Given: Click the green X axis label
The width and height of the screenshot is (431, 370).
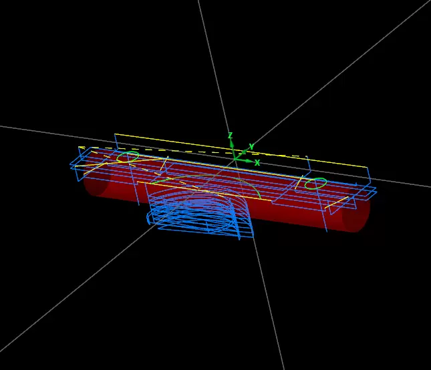Looking at the screenshot, I should (257, 162).
